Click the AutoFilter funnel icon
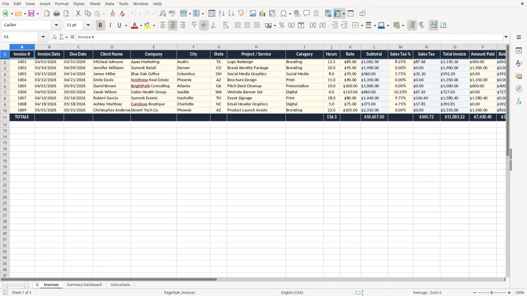The image size is (527, 296). point(241,14)
